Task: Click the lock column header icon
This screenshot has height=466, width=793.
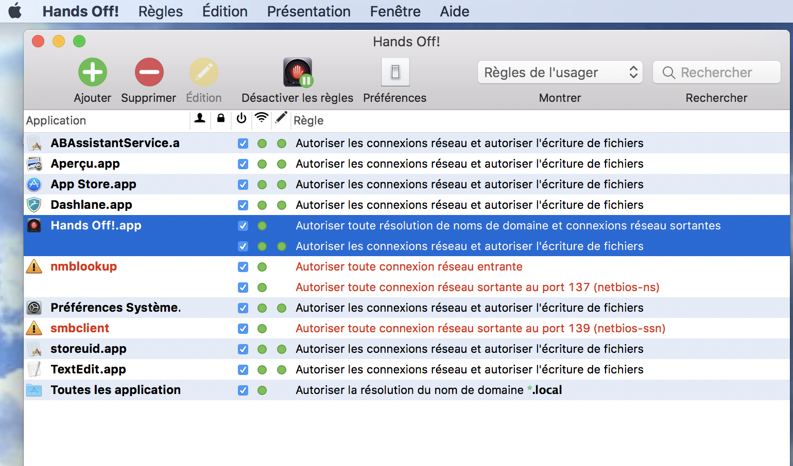Action: [221, 119]
